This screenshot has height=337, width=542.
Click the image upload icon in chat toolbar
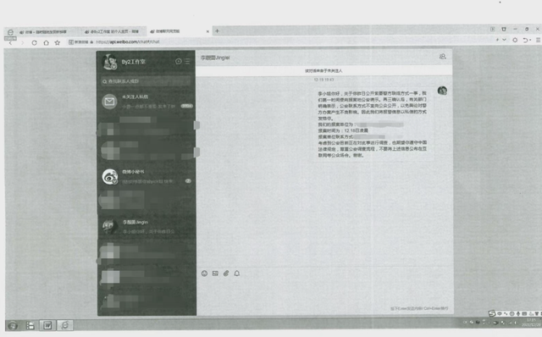click(215, 273)
